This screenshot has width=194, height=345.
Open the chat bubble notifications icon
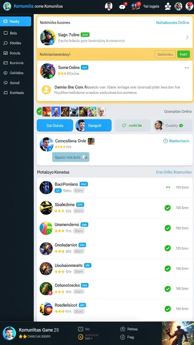pyautogui.click(x=122, y=7)
